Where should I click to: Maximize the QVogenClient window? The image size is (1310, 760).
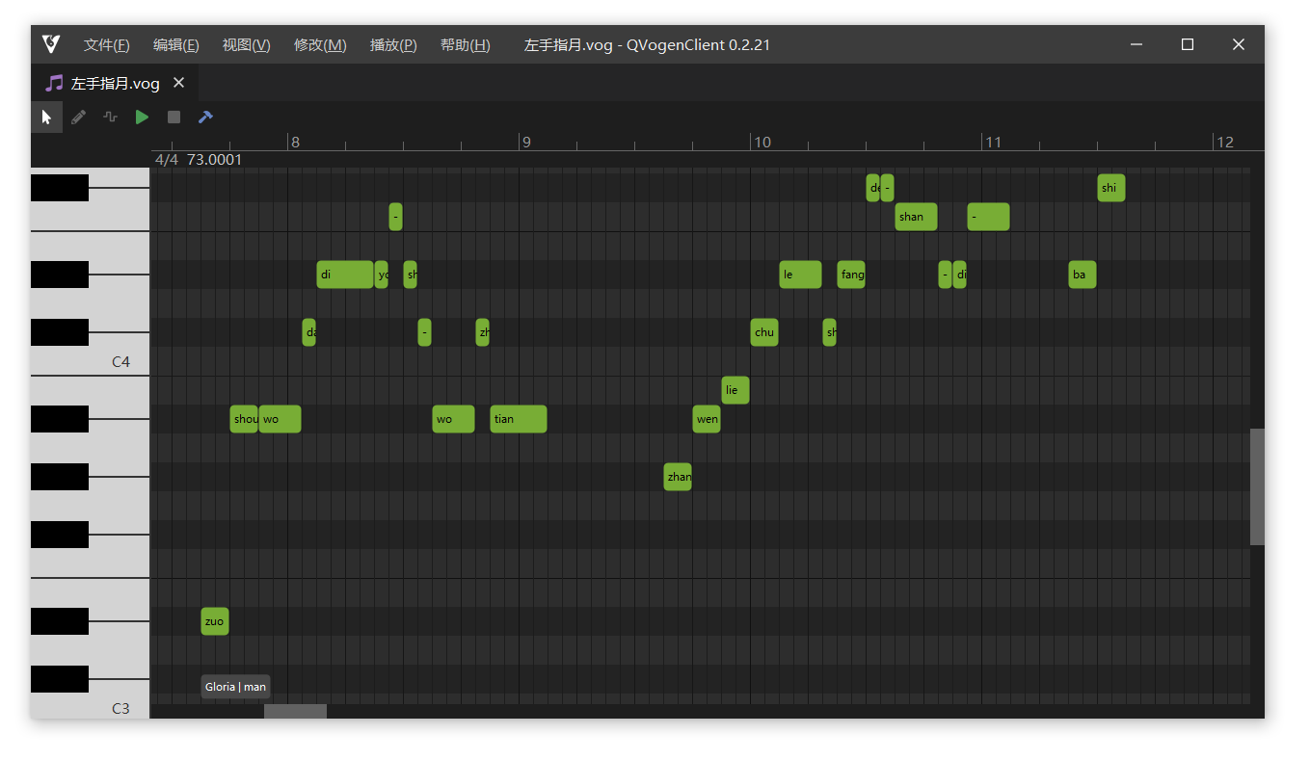(x=1188, y=44)
